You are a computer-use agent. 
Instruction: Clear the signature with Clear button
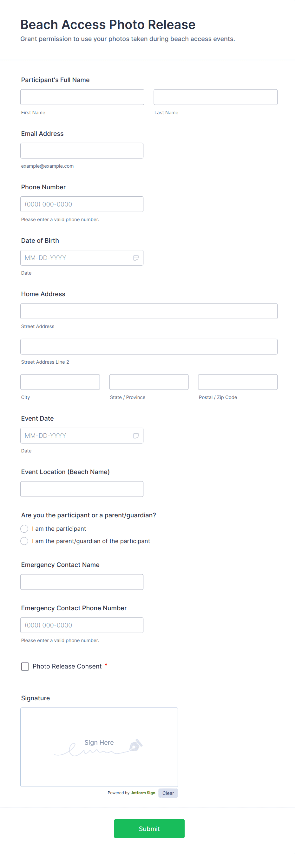[168, 793]
